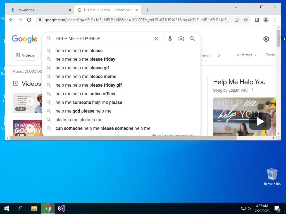This screenshot has height=214, width=286.
Task: Open the tab search dropdown chevron
Action: tap(236, 7)
